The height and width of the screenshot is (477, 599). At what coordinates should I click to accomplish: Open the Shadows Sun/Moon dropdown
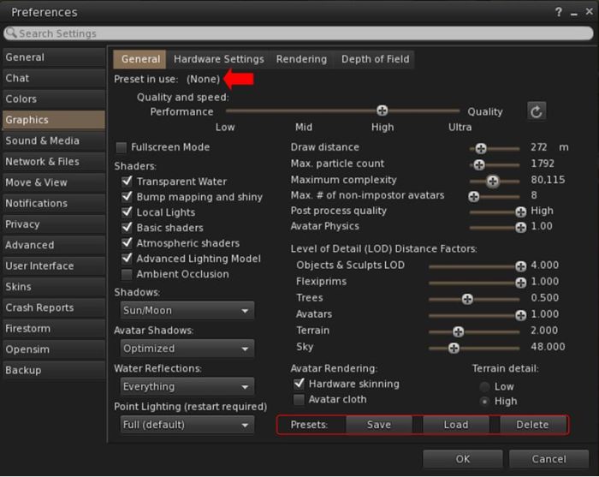point(187,312)
